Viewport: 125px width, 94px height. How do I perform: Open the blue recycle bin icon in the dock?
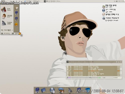(88, 90)
